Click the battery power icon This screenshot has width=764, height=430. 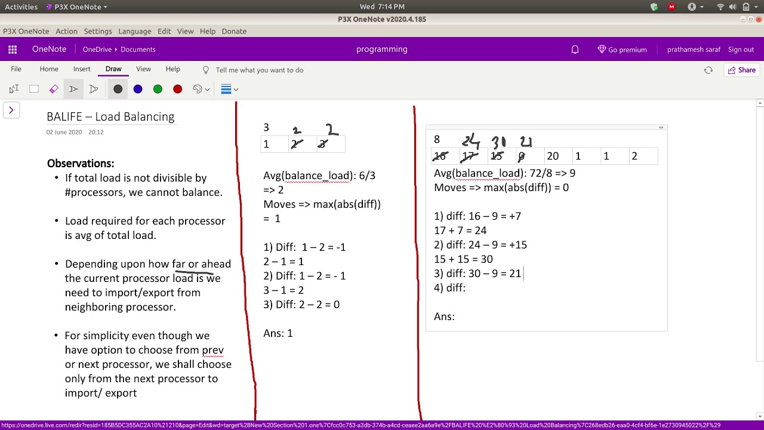click(747, 7)
